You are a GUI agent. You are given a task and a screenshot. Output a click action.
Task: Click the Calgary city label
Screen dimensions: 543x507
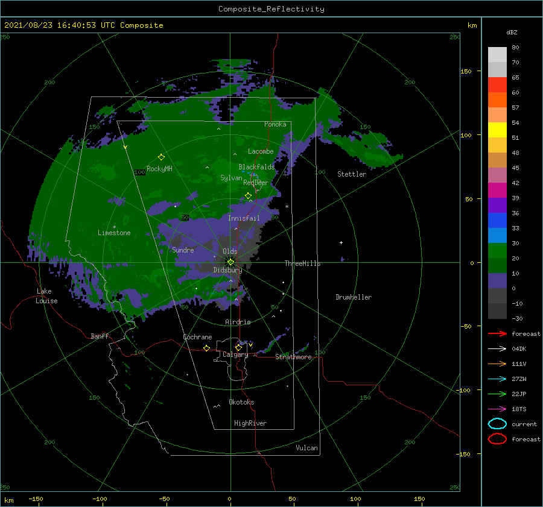click(235, 354)
